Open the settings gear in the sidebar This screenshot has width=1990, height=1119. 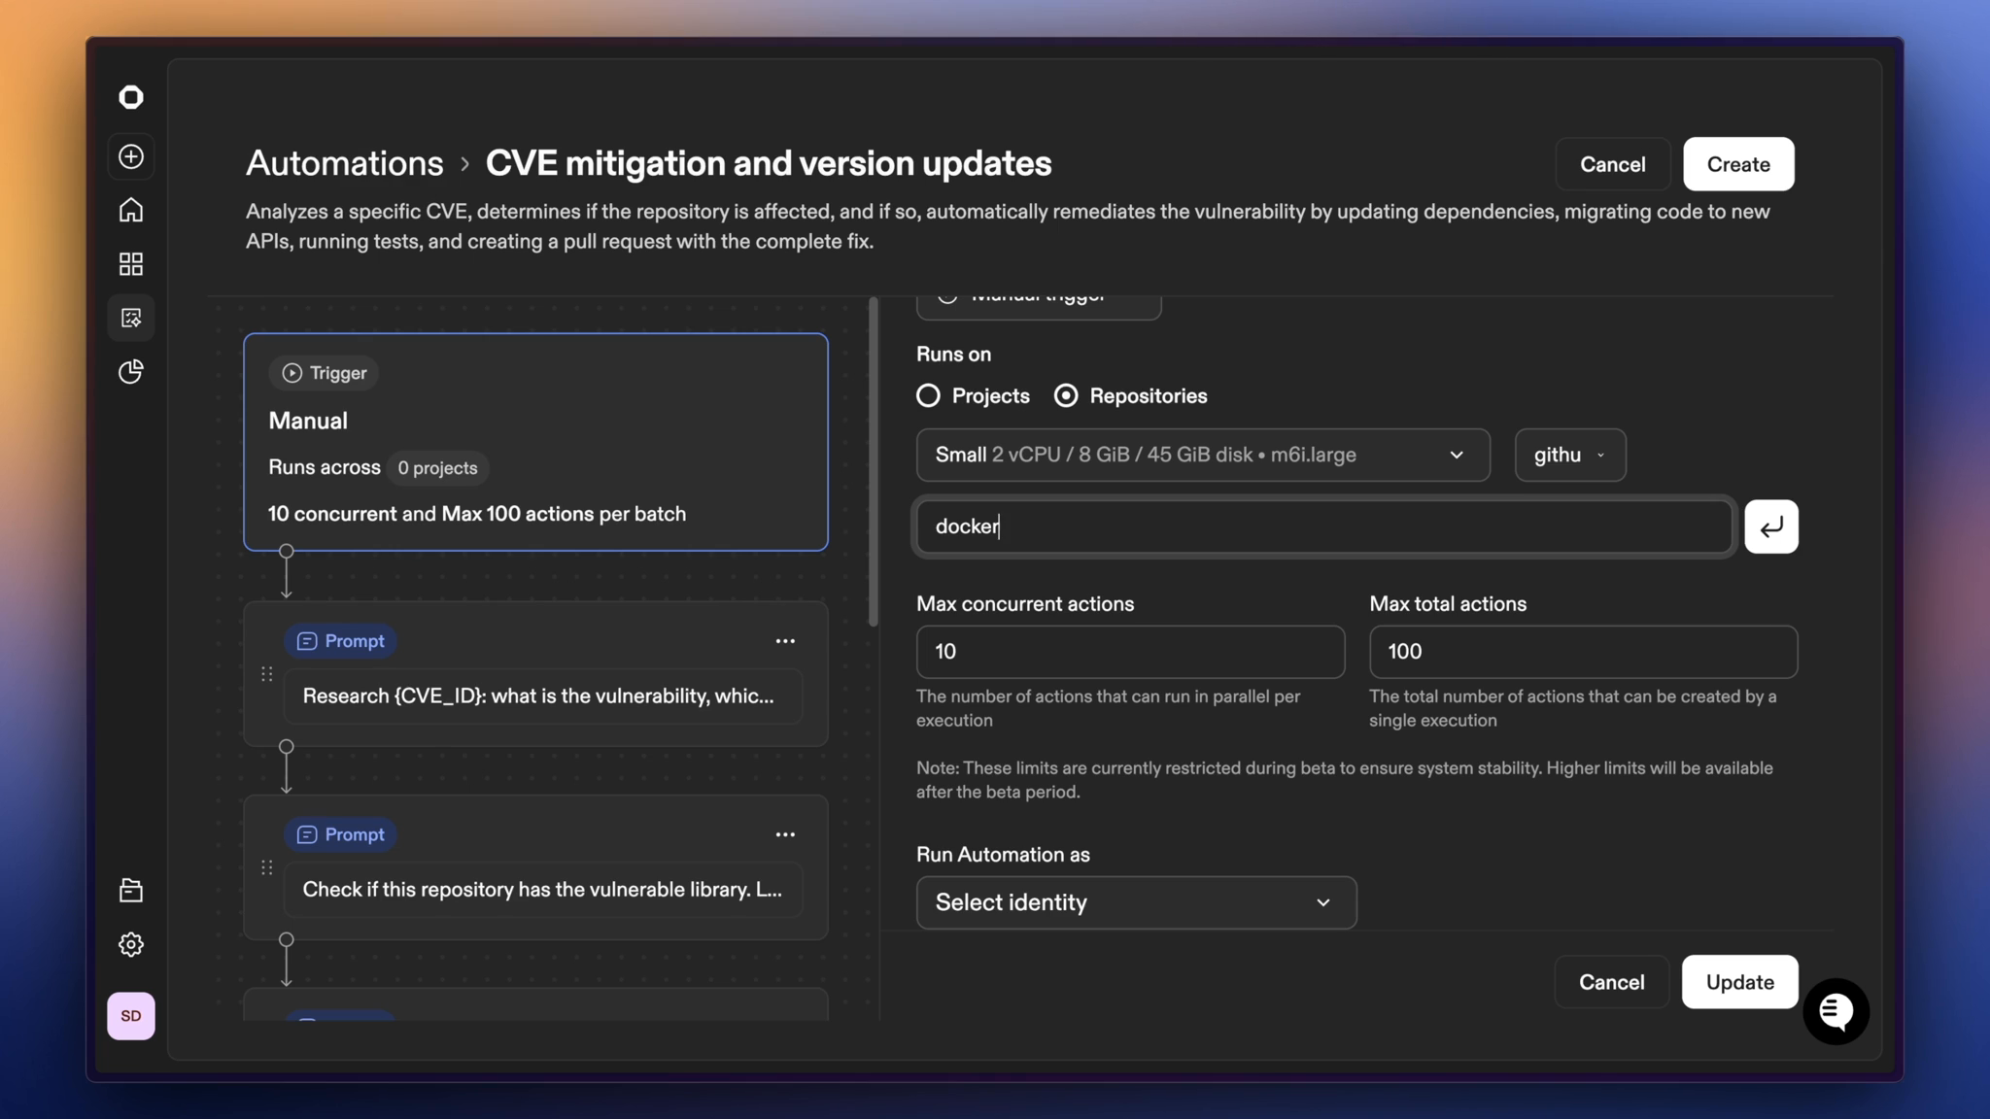(x=131, y=944)
